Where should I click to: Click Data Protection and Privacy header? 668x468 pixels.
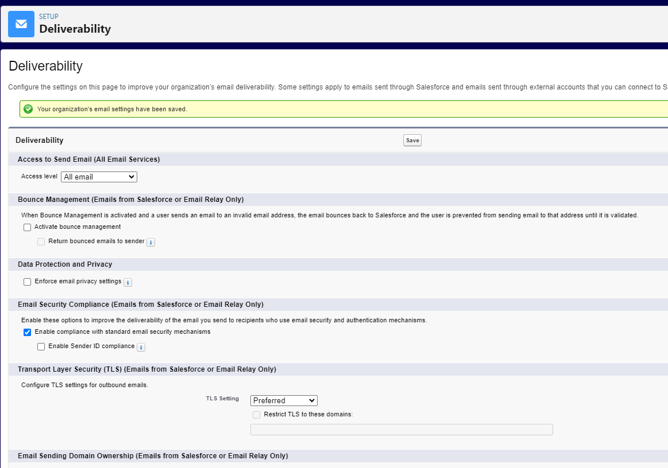65,264
